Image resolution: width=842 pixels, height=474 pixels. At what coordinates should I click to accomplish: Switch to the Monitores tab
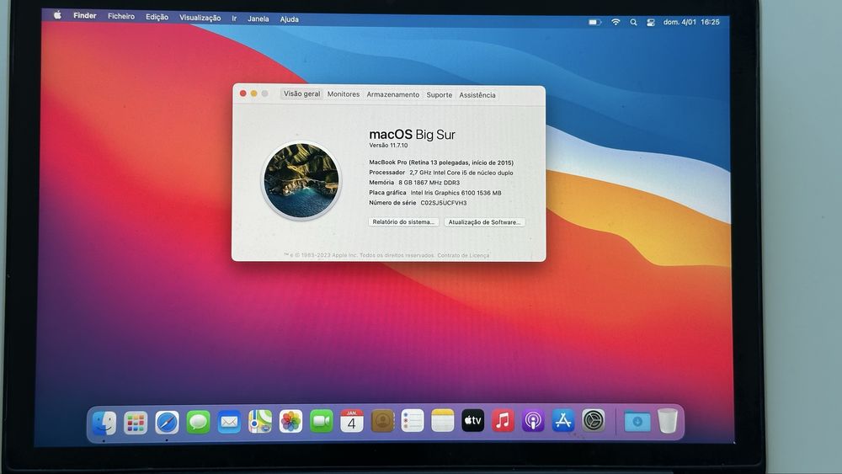click(344, 94)
